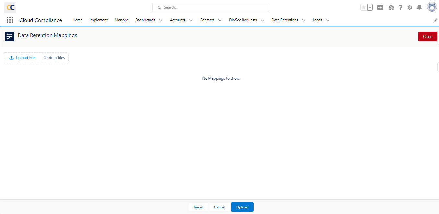Open the Help question mark icon

point(400,7)
